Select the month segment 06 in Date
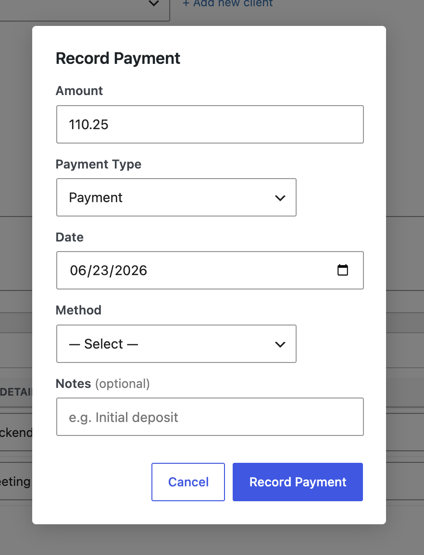This screenshot has width=424, height=555. pyautogui.click(x=78, y=270)
